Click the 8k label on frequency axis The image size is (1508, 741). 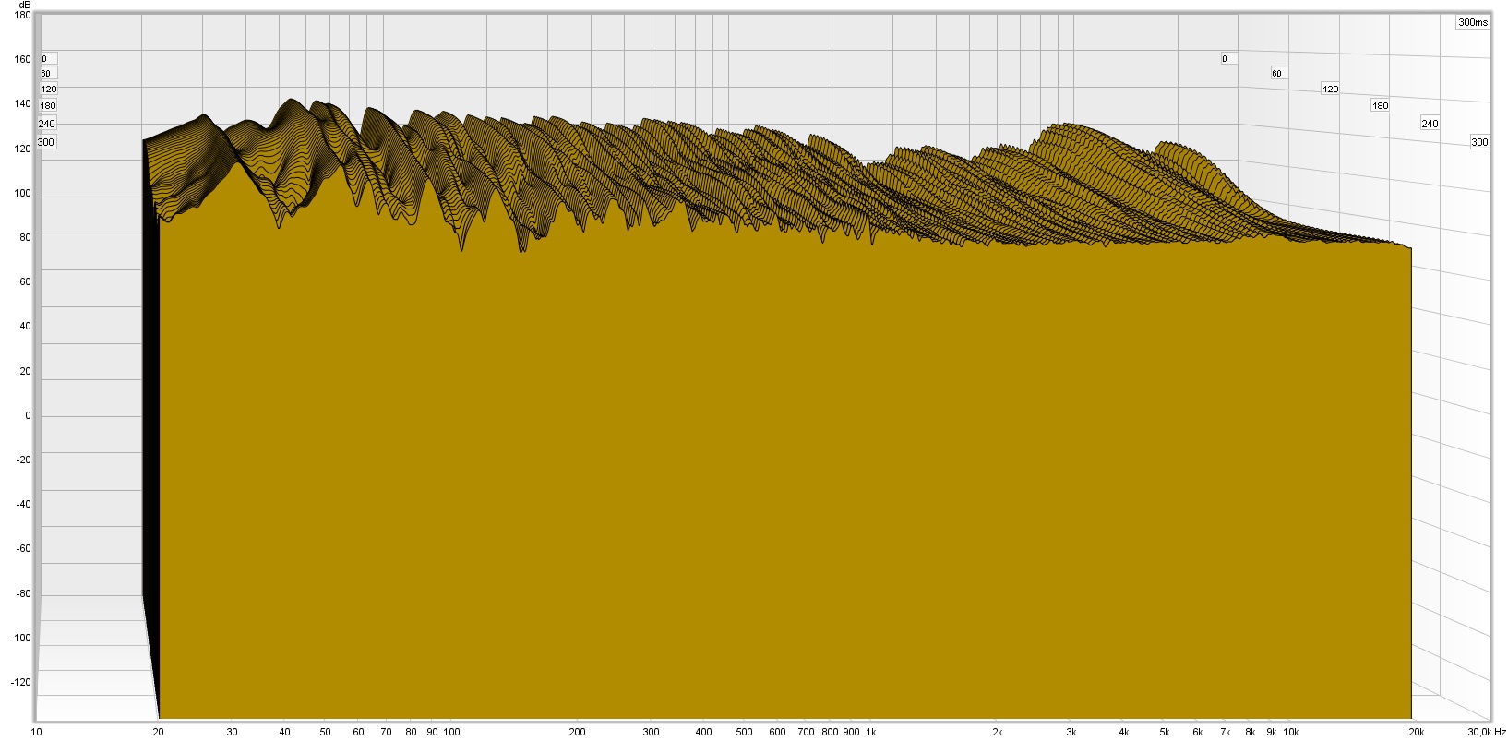click(x=1251, y=733)
